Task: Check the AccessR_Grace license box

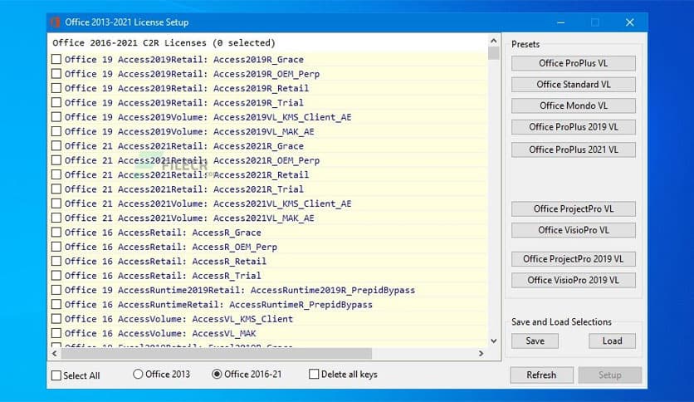Action: coord(56,233)
